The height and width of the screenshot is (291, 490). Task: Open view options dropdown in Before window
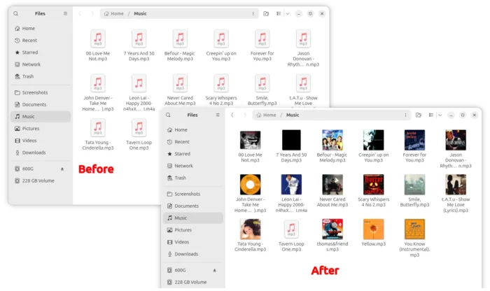pos(288,13)
